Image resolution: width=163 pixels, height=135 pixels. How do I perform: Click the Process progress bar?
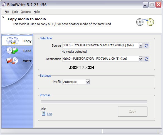coord(94,102)
